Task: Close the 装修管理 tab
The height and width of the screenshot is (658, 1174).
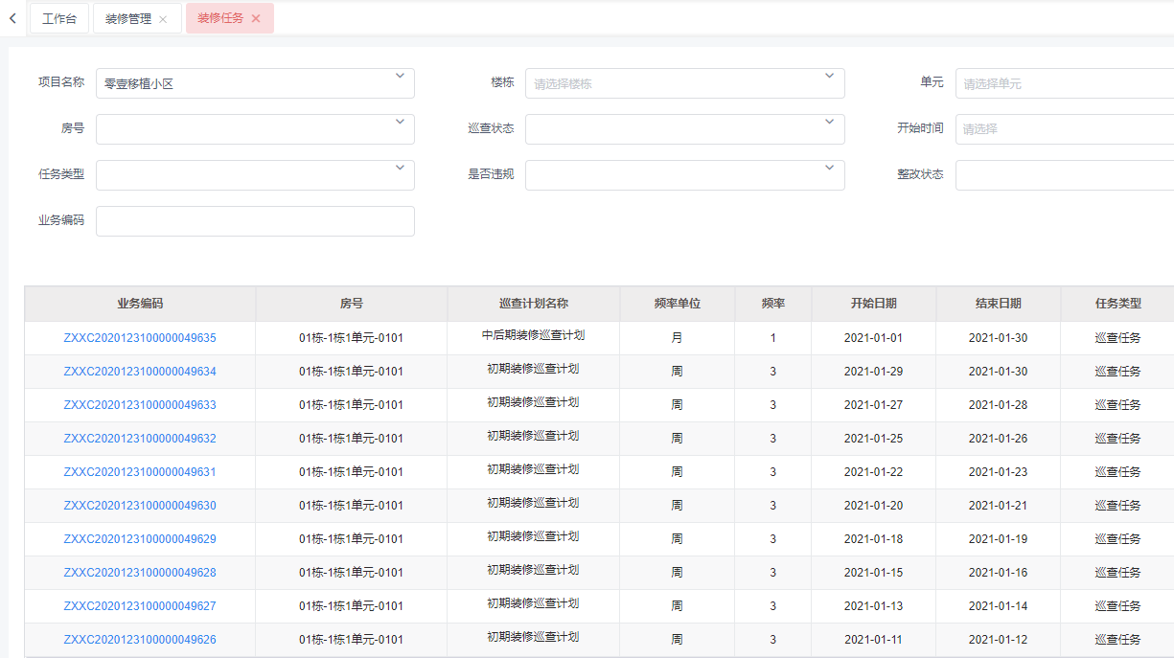Action: (x=163, y=19)
